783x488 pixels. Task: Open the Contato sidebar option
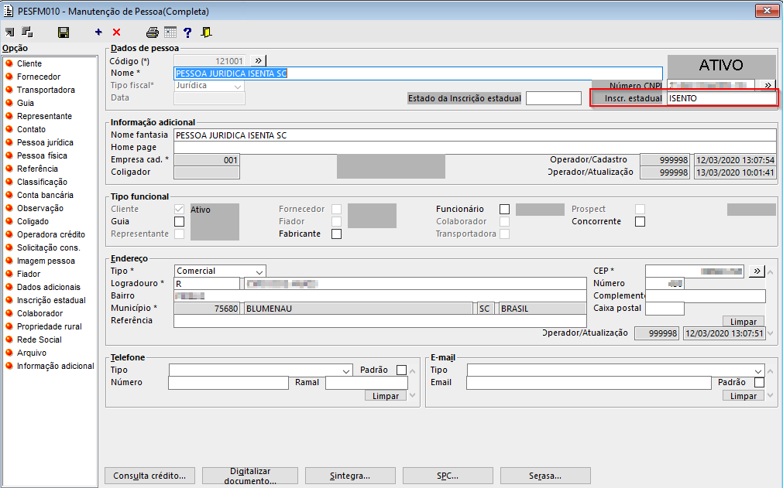click(x=31, y=129)
